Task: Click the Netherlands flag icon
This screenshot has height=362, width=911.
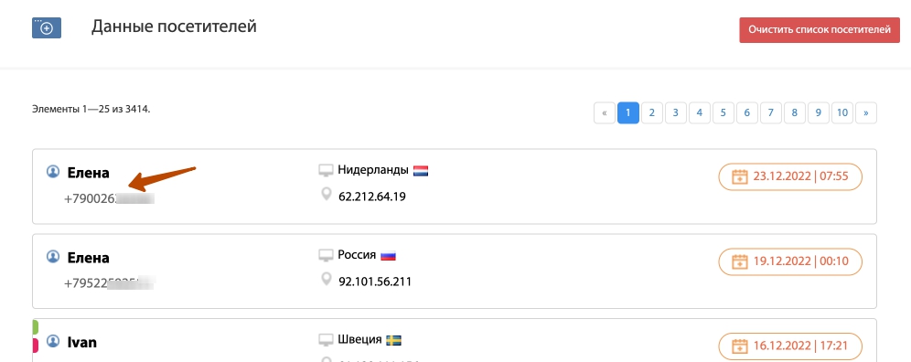Action: pyautogui.click(x=421, y=171)
